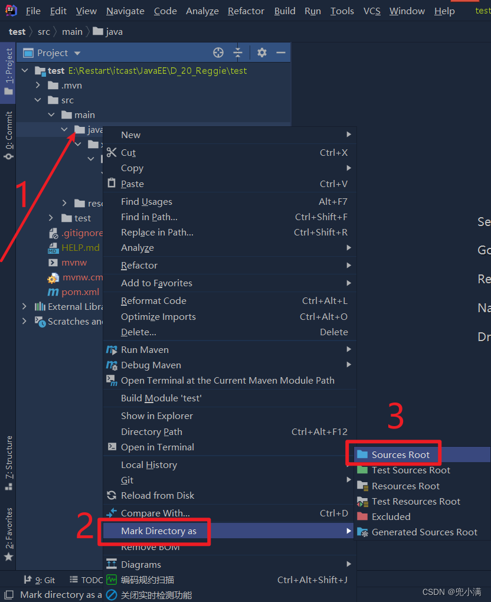The image size is (491, 602).
Task: Hide the Project panel with minus icon
Action: (281, 53)
